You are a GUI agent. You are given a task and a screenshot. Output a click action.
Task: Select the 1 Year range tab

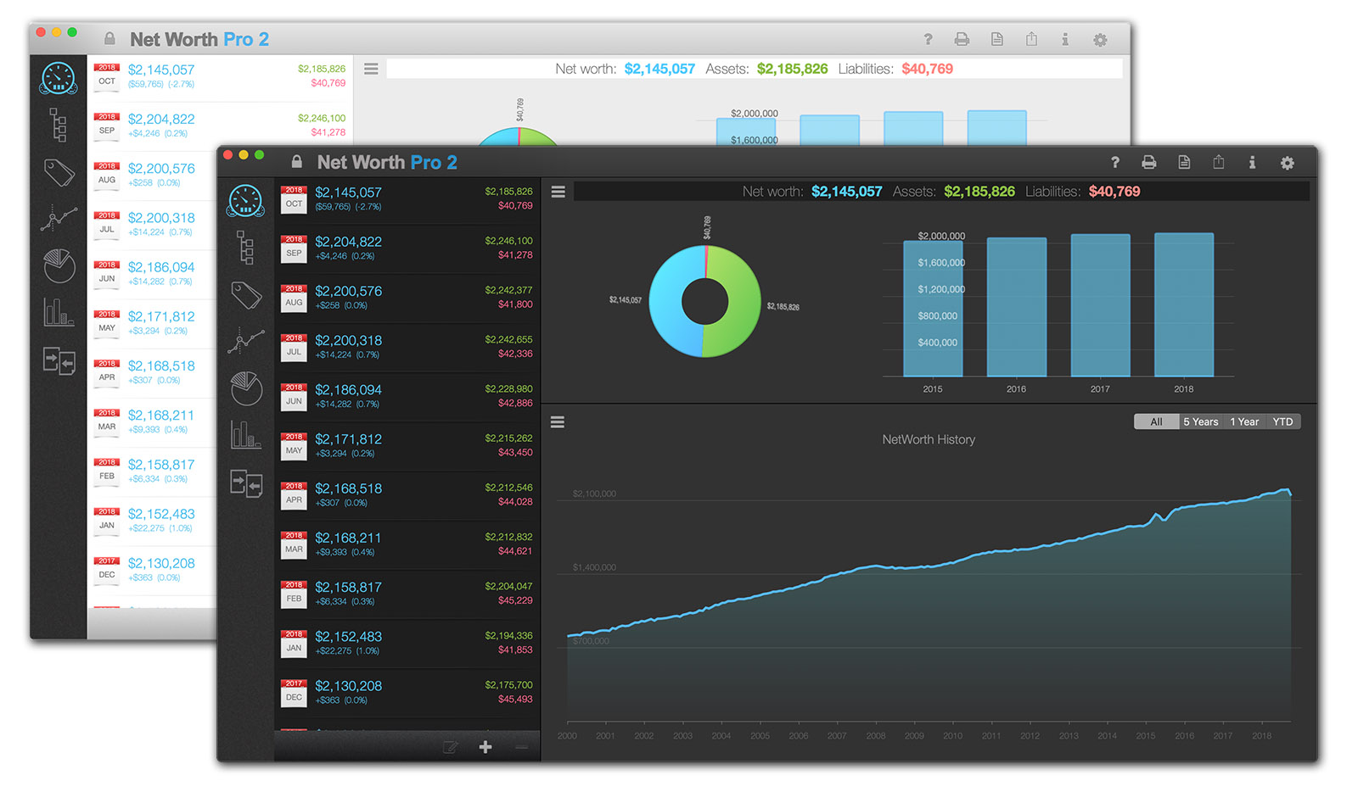pyautogui.click(x=1244, y=421)
